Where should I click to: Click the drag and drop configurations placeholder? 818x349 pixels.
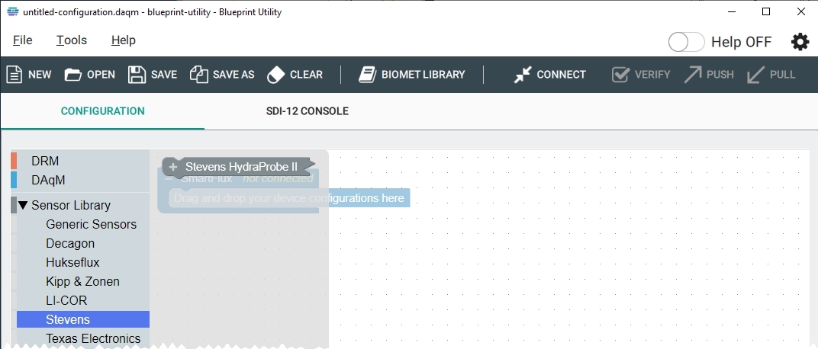click(x=289, y=198)
